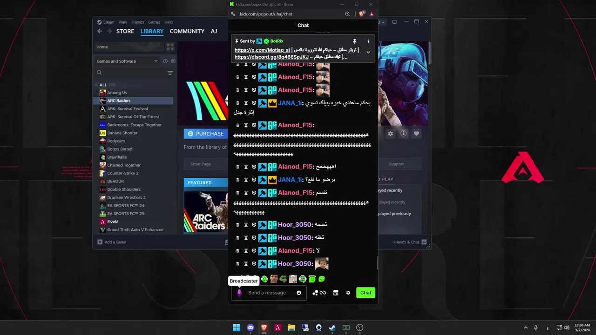596x335 pixels.
Task: Open the x.com/Motlaq_aj link
Action: point(262,50)
